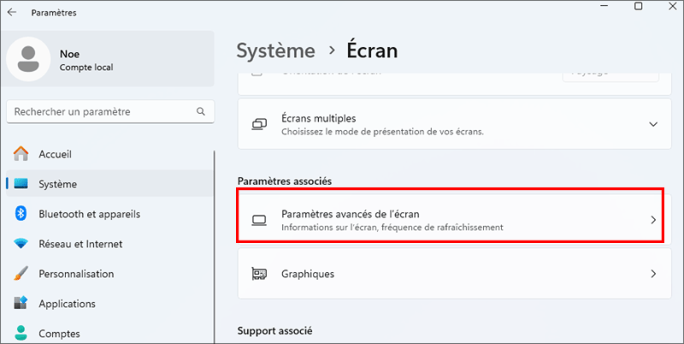Click the Rechercher un paramètre field
Viewport: 684px width, 344px height.
tap(98, 111)
